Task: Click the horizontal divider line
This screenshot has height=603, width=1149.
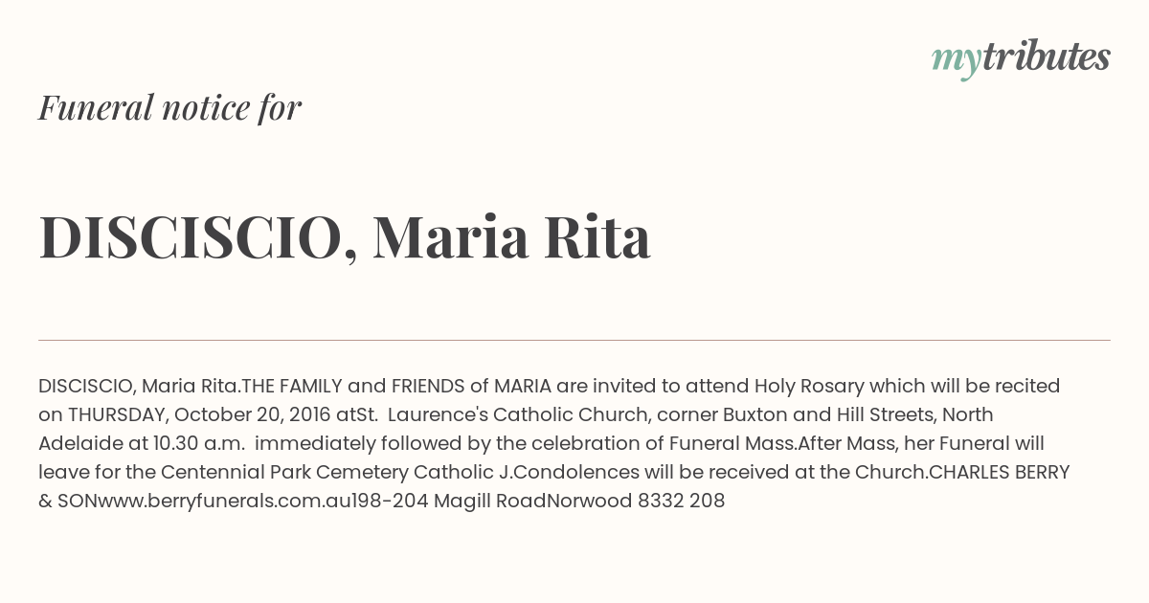Action: (x=574, y=340)
